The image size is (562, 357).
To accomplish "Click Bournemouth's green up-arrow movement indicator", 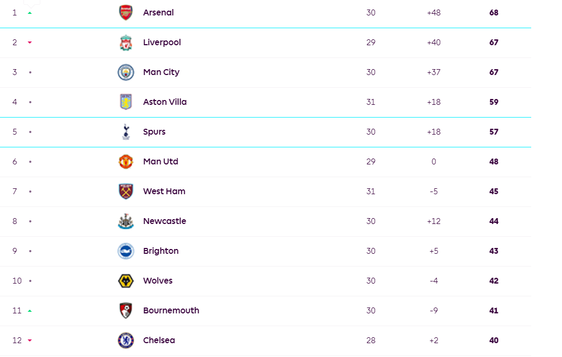I will pyautogui.click(x=30, y=311).
